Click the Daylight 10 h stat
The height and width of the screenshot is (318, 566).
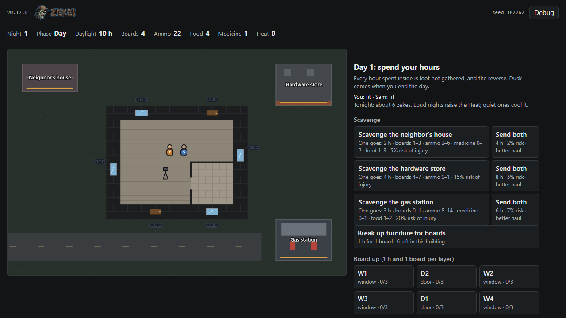(94, 34)
